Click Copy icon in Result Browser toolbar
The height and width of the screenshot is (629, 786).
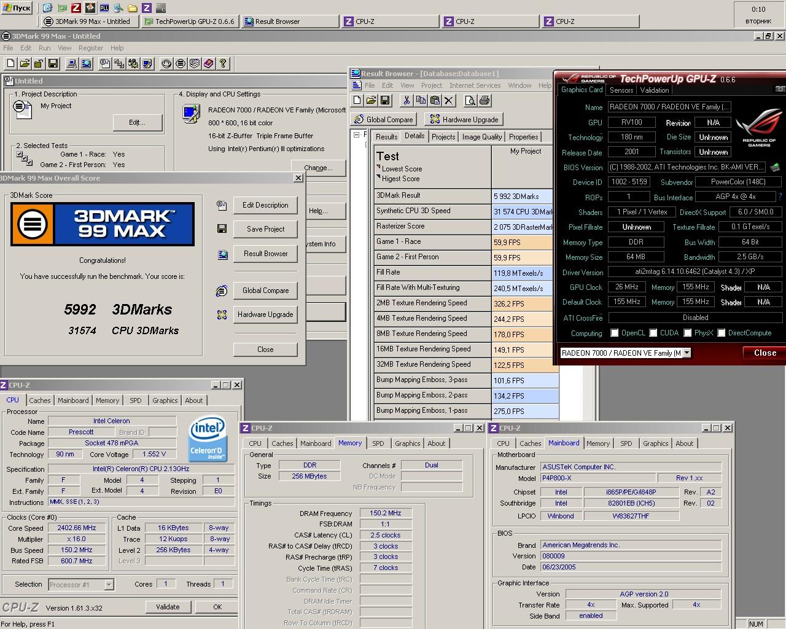[421, 101]
